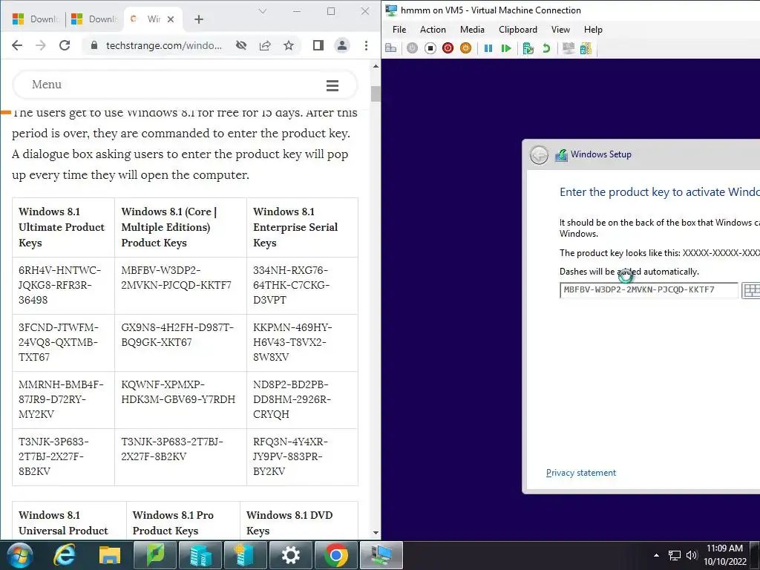Bookmark this page with the star icon

click(289, 45)
